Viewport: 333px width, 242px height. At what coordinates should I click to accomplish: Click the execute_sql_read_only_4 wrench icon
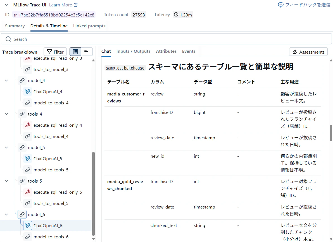(28, 125)
